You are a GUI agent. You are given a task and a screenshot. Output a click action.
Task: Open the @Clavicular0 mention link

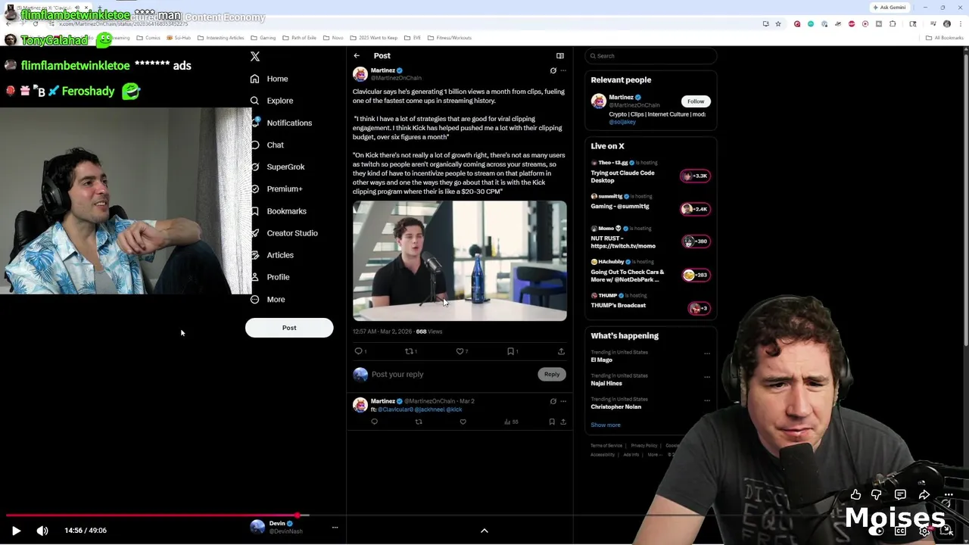[395, 410]
